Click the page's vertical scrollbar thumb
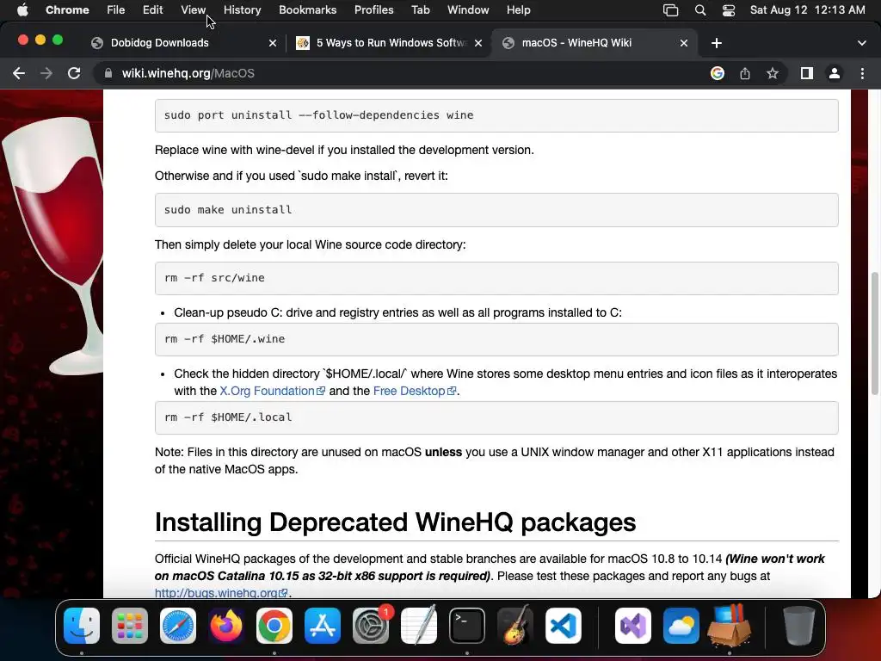 (874, 333)
